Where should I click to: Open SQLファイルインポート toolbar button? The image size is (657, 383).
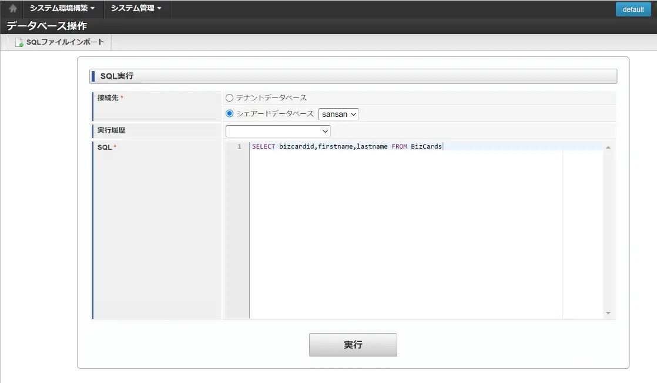point(59,42)
